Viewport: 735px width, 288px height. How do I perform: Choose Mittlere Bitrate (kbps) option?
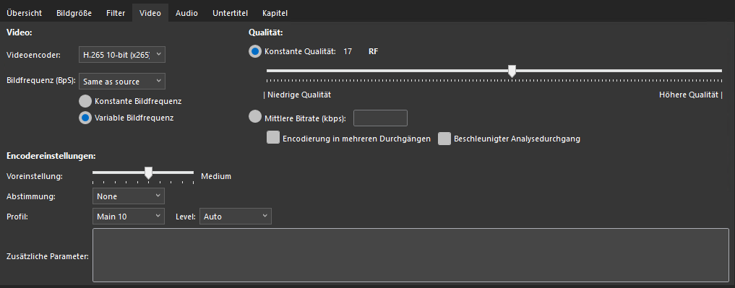pyautogui.click(x=254, y=117)
